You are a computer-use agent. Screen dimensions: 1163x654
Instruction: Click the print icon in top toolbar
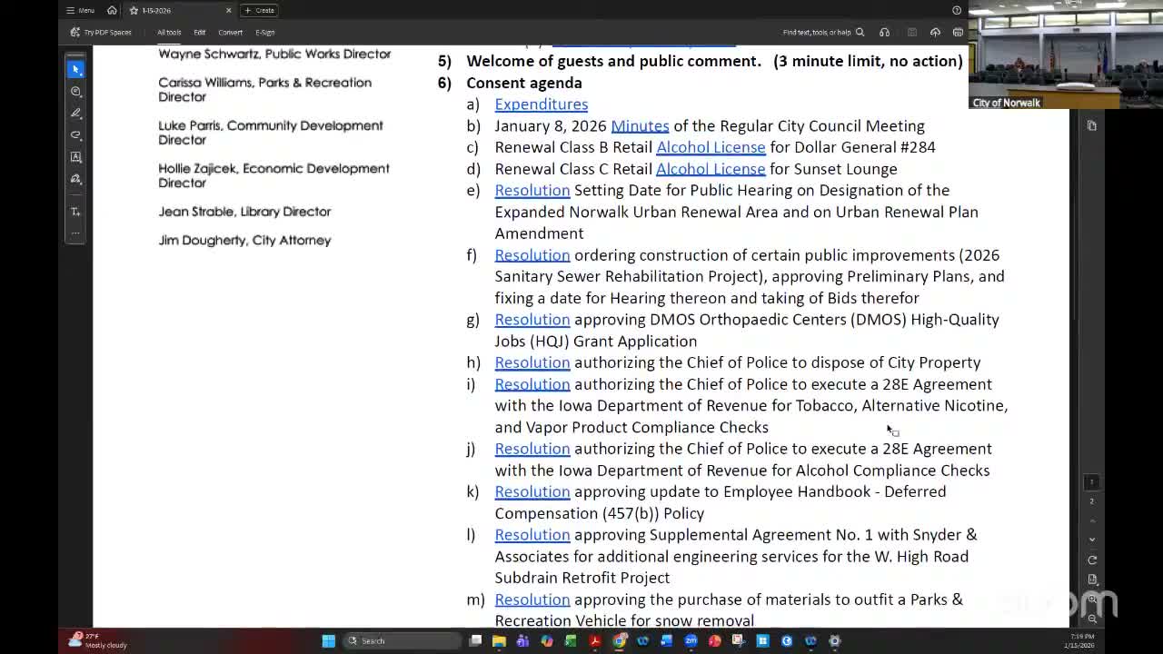[x=958, y=33]
